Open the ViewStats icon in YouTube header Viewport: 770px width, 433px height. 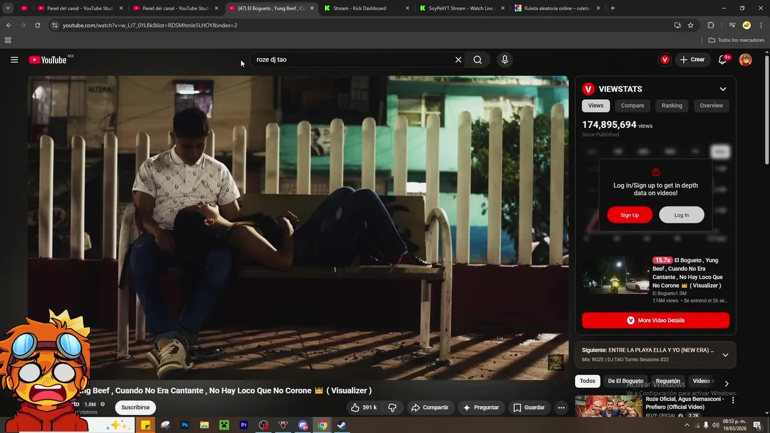pyautogui.click(x=665, y=60)
